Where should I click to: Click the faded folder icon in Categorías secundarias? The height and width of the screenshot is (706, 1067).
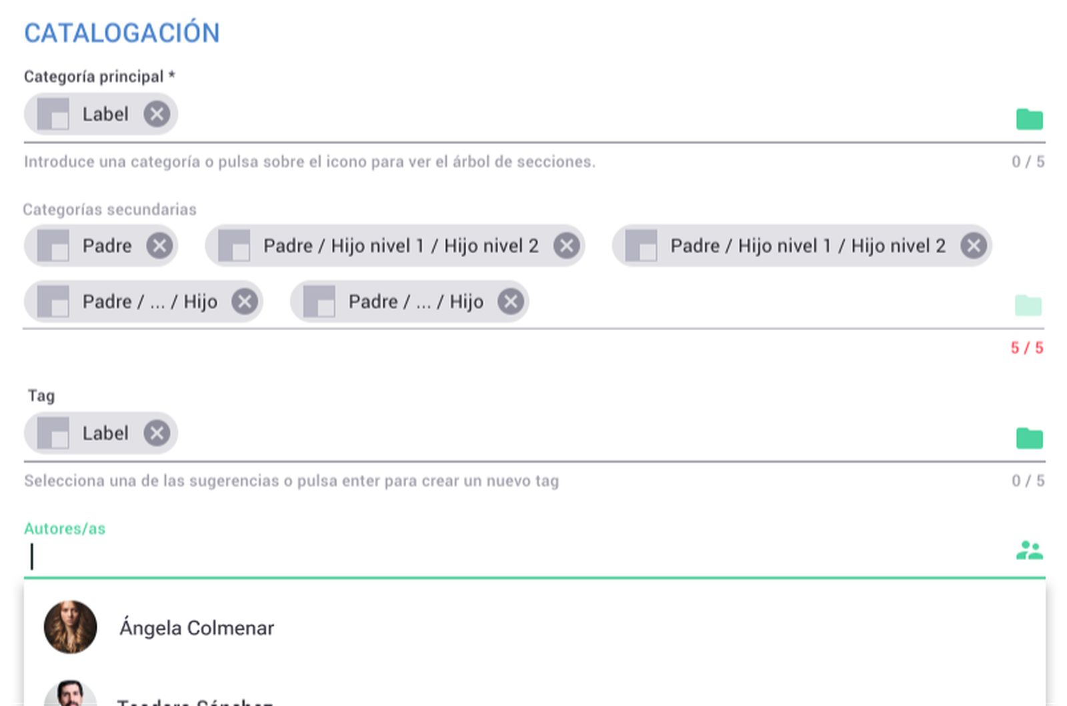1028,305
